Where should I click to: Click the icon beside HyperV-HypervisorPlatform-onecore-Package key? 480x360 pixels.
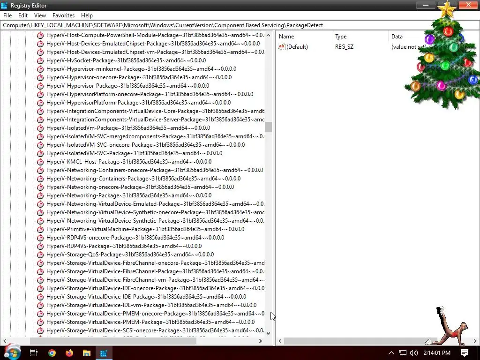point(40,94)
